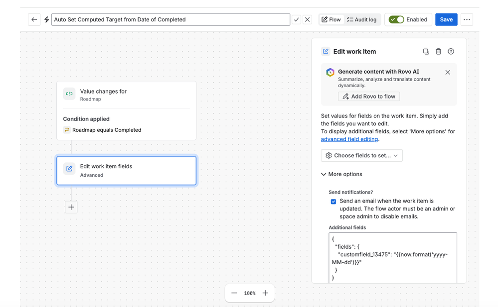
Task: Toggle the Enabled flow switch
Action: pos(396,19)
